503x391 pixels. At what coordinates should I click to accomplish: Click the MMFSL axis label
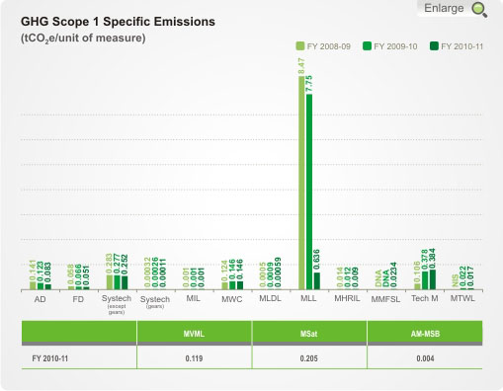click(385, 299)
